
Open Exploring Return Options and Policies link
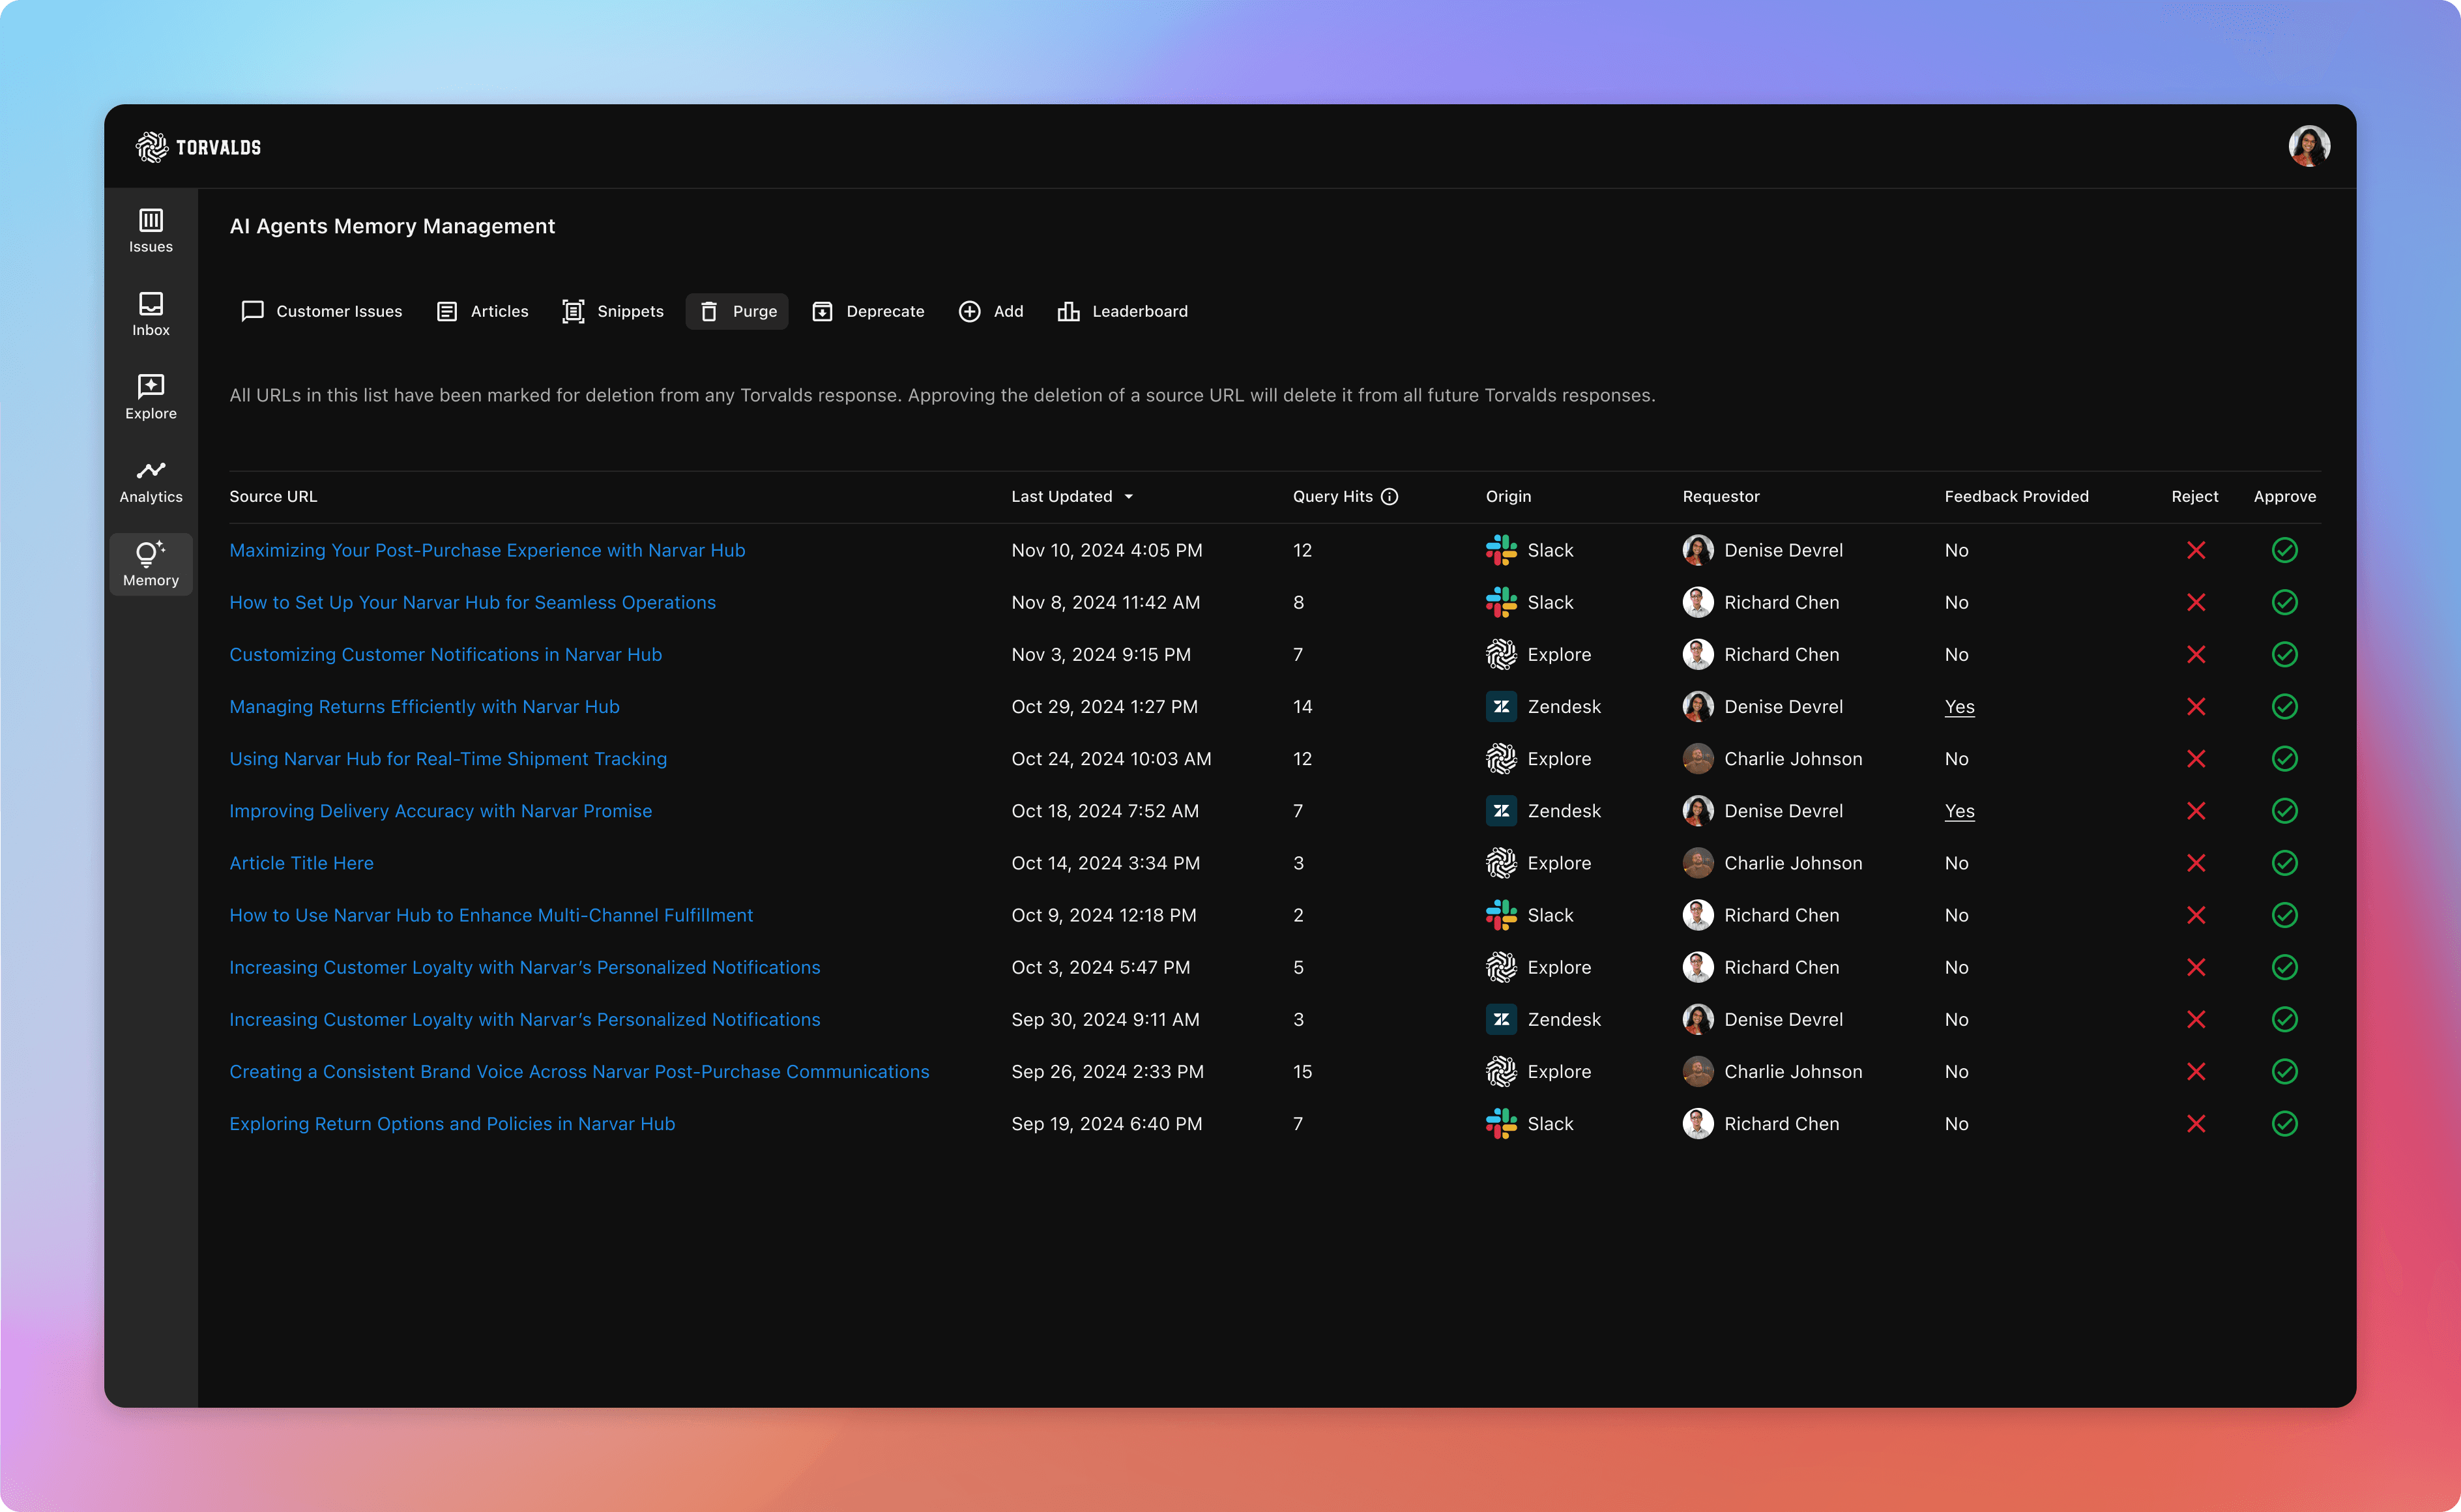tap(453, 1124)
